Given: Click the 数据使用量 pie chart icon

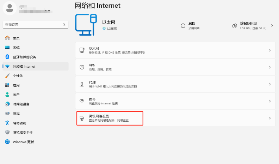Looking at the screenshot, I should click(235, 26).
